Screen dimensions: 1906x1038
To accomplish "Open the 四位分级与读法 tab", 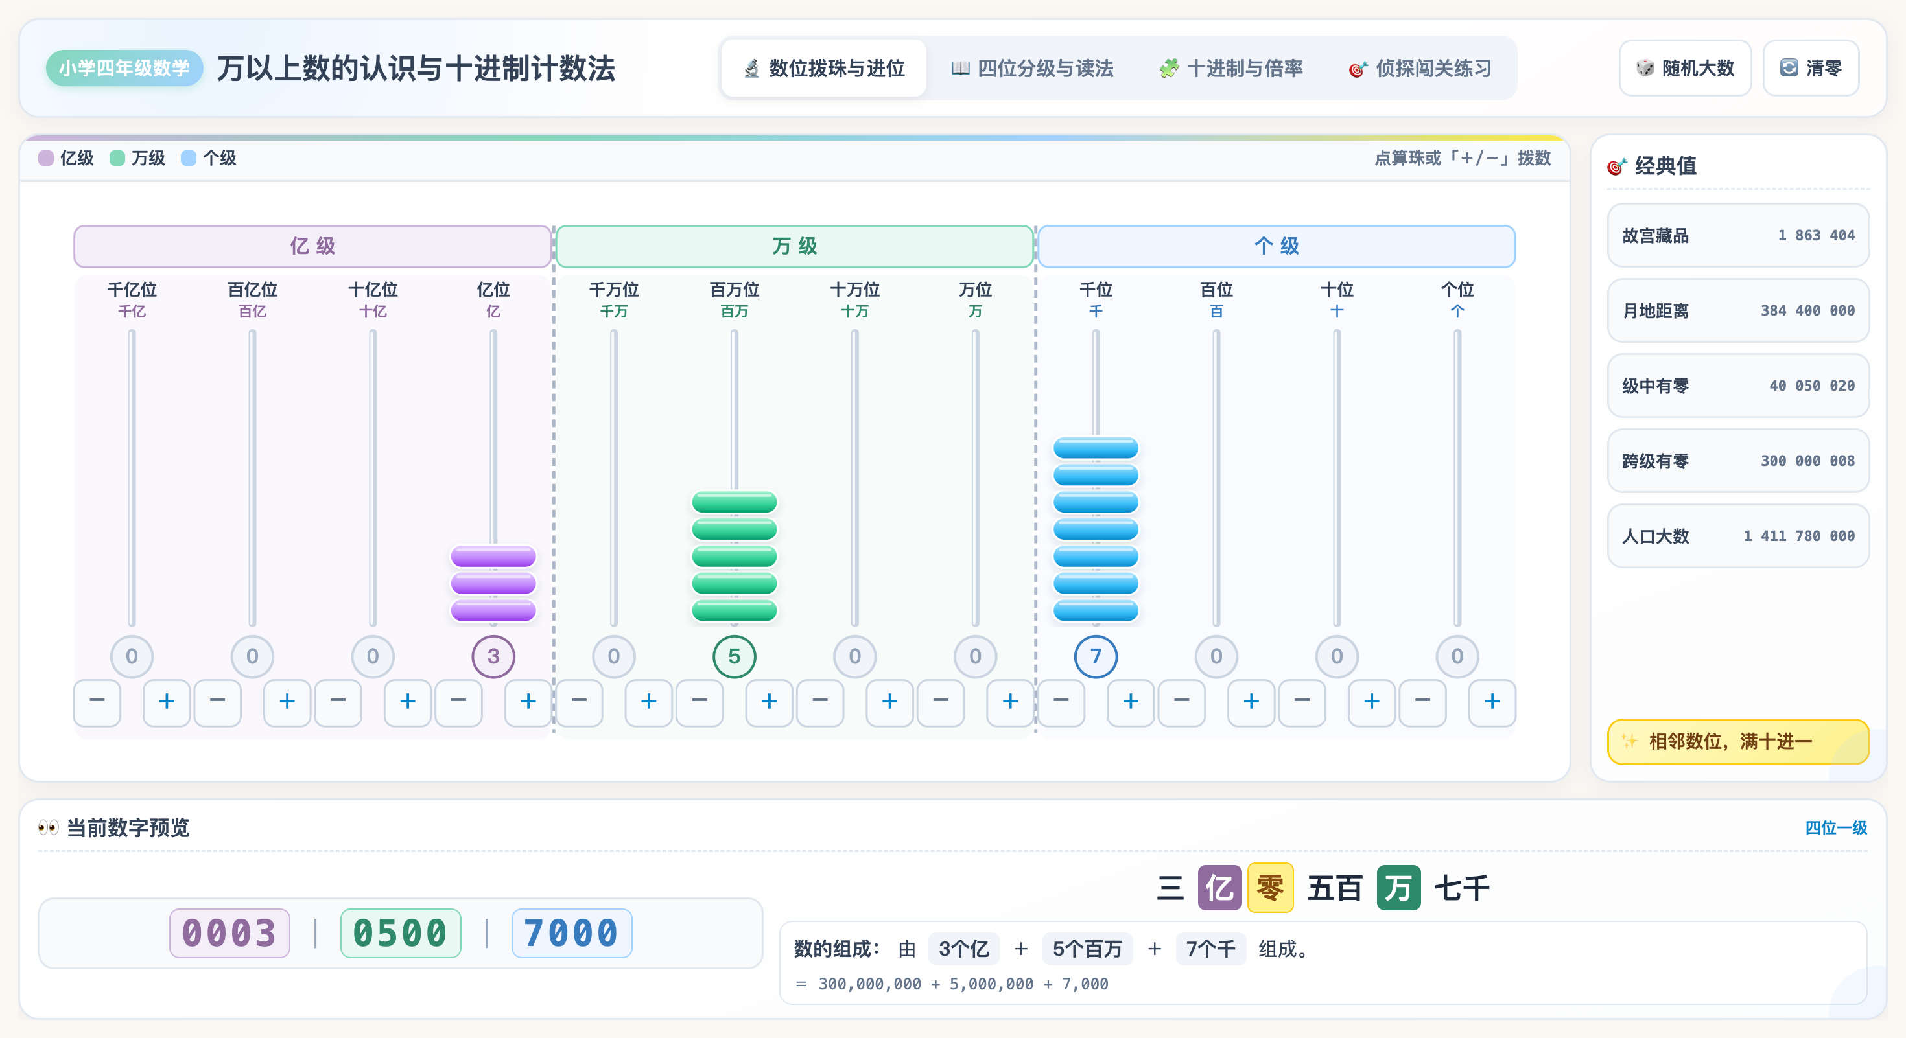I will pos(1032,68).
